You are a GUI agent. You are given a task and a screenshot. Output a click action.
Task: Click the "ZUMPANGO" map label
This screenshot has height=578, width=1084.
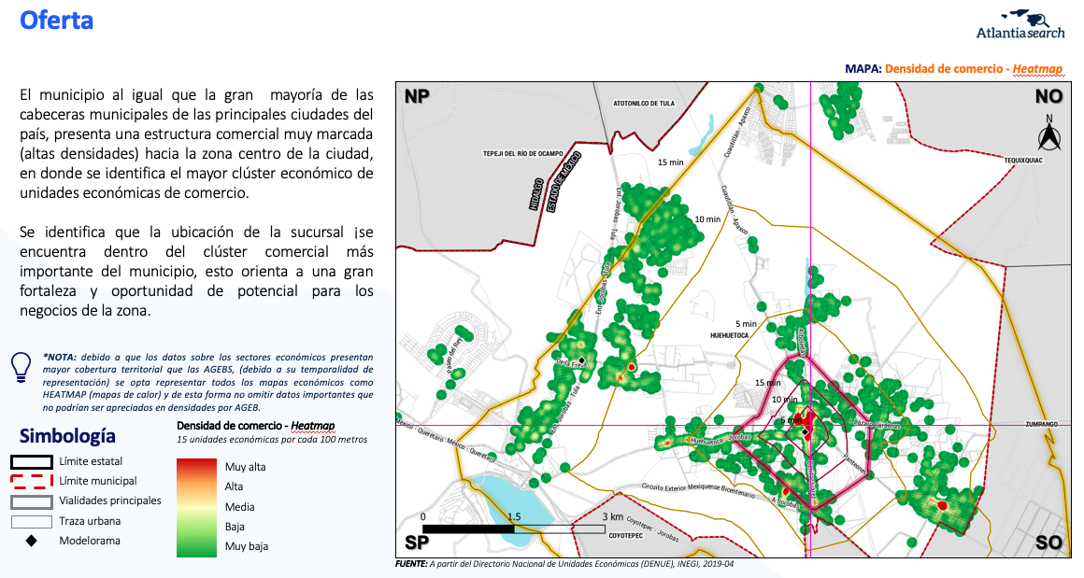coord(1041,424)
